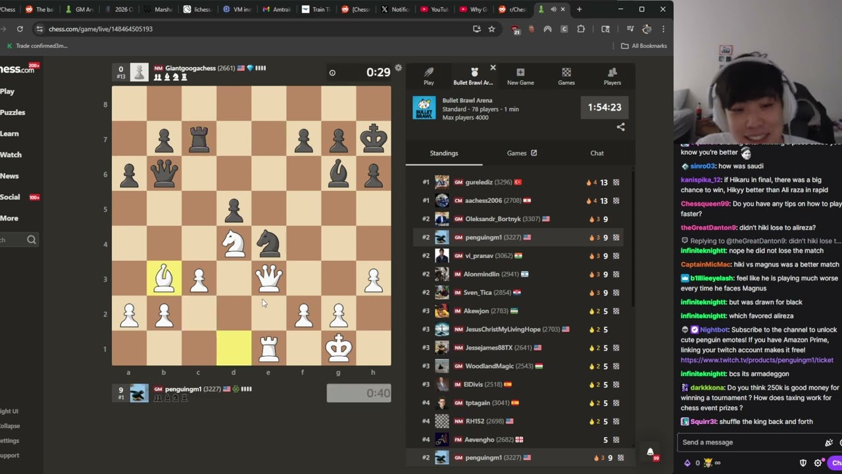
Task: Open the channel points balance icon
Action: (687, 463)
